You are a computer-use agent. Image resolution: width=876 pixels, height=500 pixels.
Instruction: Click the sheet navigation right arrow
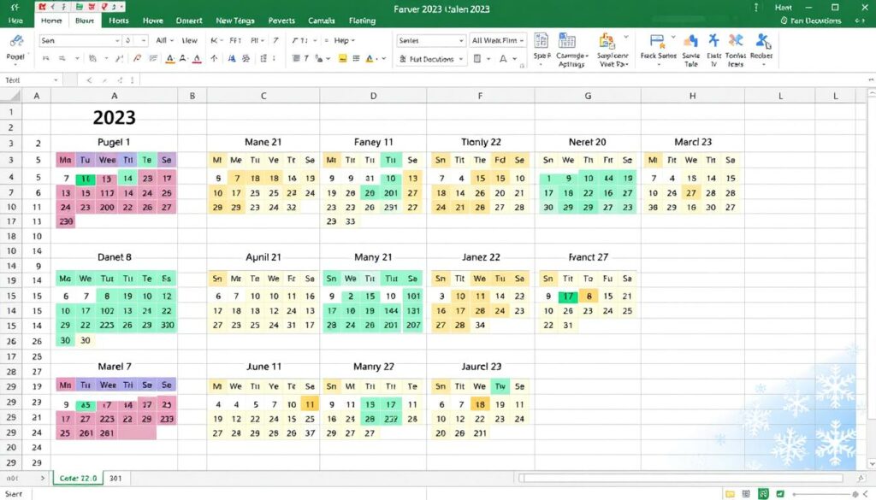42,479
